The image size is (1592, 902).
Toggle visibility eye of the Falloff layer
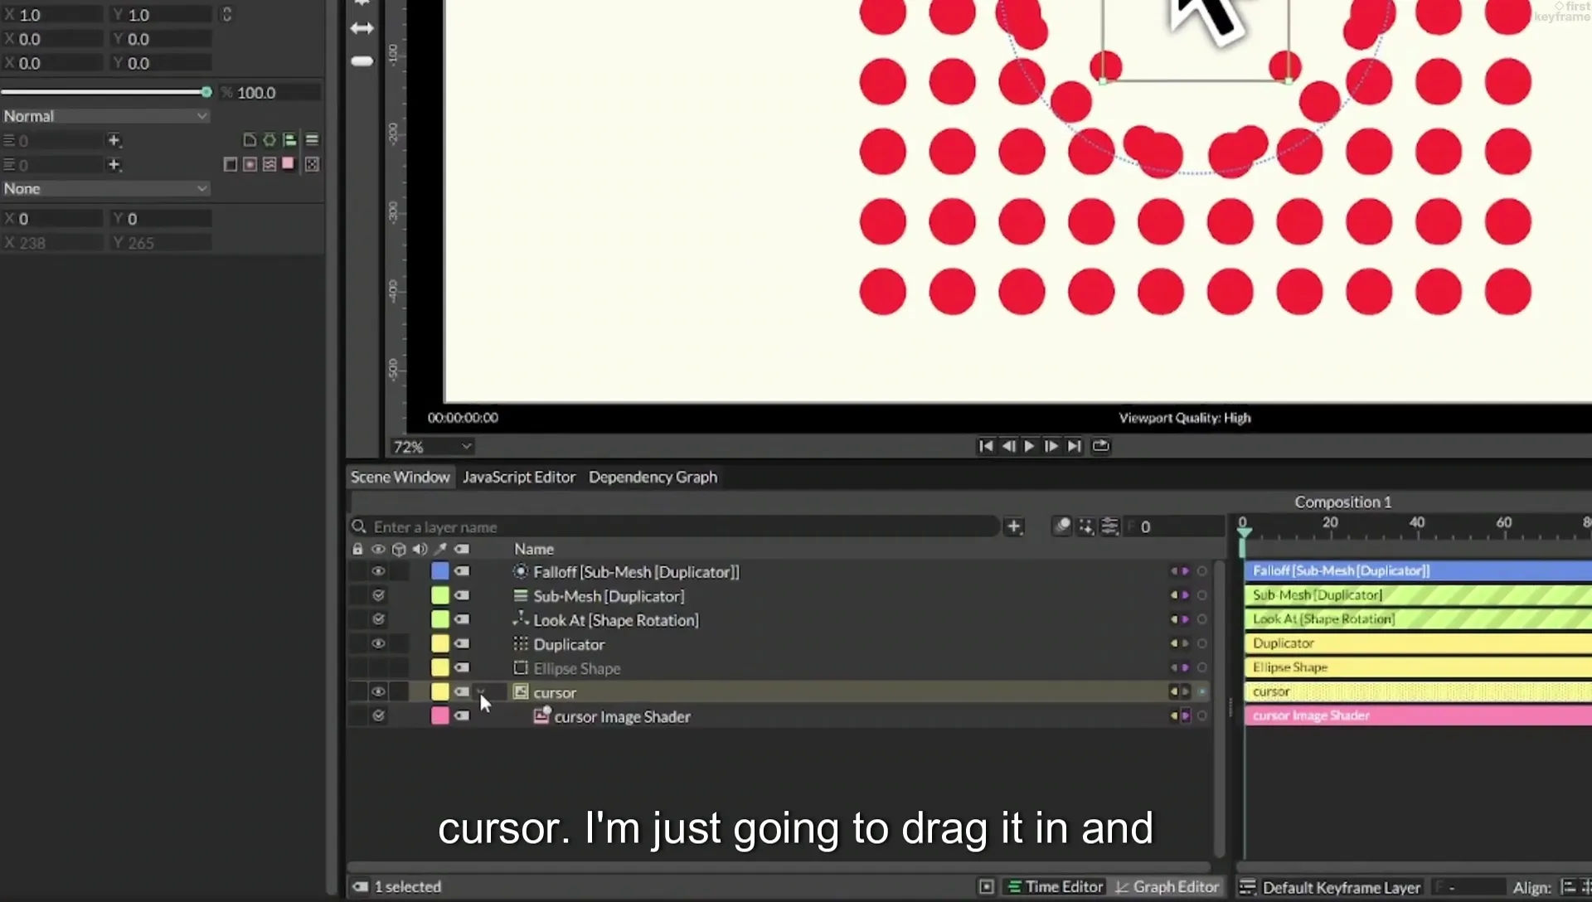[378, 571]
